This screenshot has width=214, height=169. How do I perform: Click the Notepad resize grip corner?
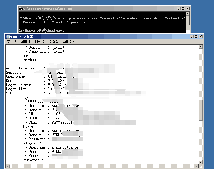tap(201, 167)
